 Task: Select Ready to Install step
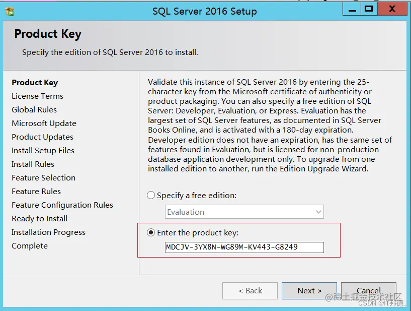40,219
